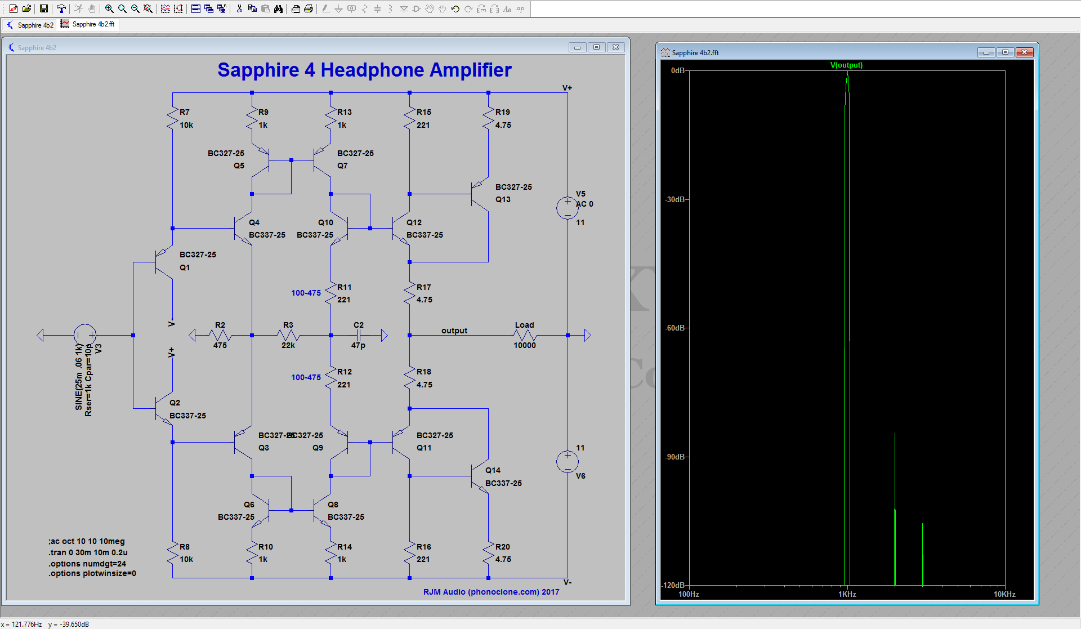Paste using the clipboard icon
This screenshot has width=1081, height=629.
[265, 8]
